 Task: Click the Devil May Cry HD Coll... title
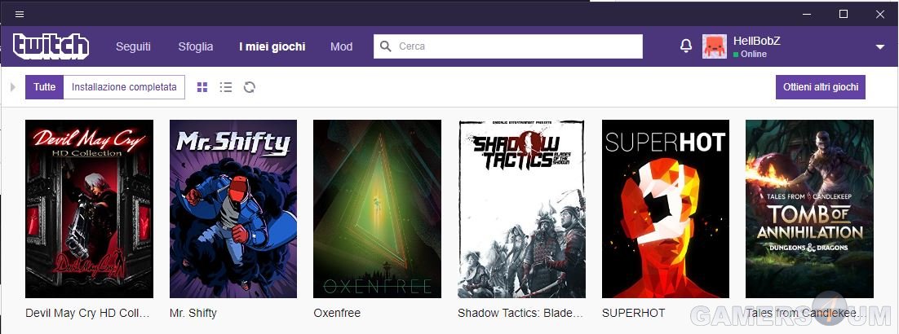point(88,314)
